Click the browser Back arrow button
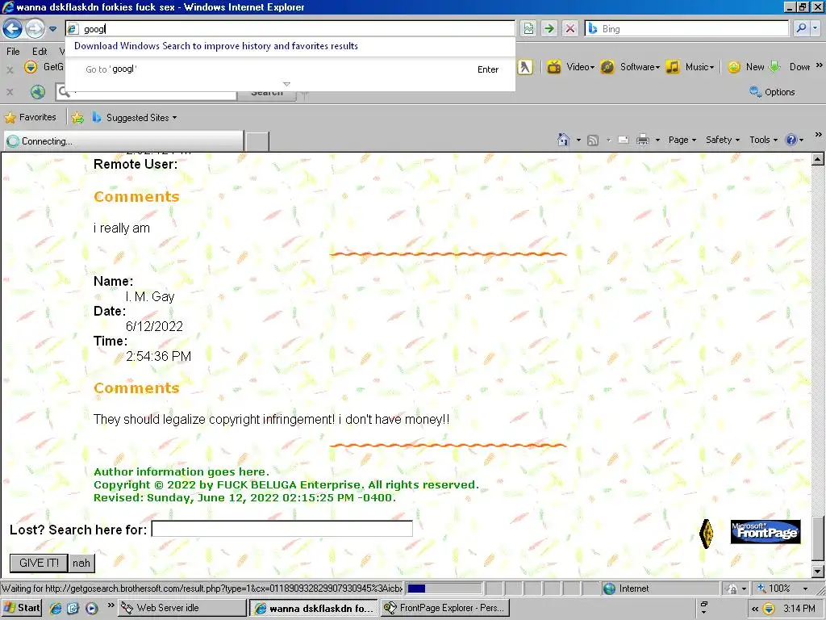This screenshot has width=826, height=620. point(12,28)
